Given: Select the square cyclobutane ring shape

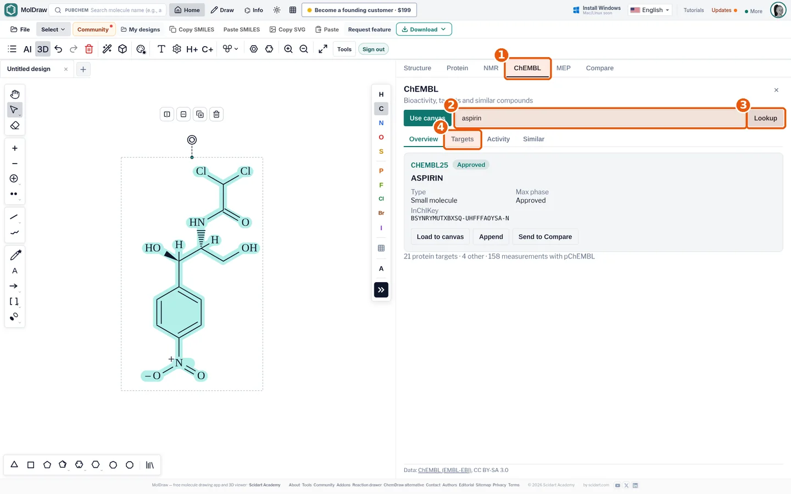Looking at the screenshot, I should pos(31,465).
